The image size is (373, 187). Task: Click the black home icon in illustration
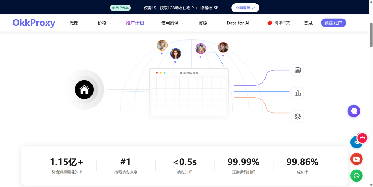tap(84, 89)
